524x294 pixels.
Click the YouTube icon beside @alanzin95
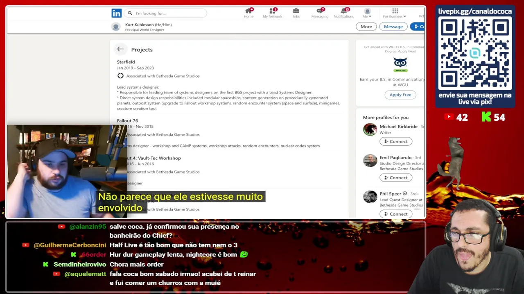point(61,227)
